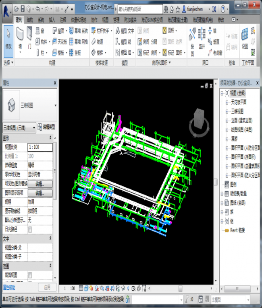
Task: Toggle the 日光路径 checkbox
Action: click(x=30, y=229)
